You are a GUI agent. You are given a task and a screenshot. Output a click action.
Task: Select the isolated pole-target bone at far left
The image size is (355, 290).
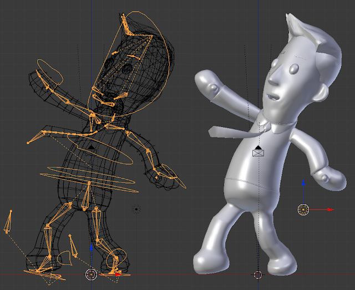8,222
